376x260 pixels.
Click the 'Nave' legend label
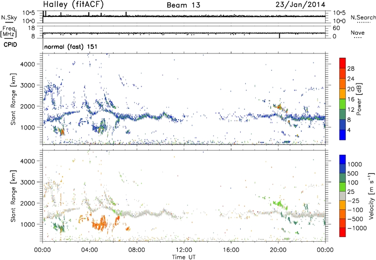pos(358,33)
